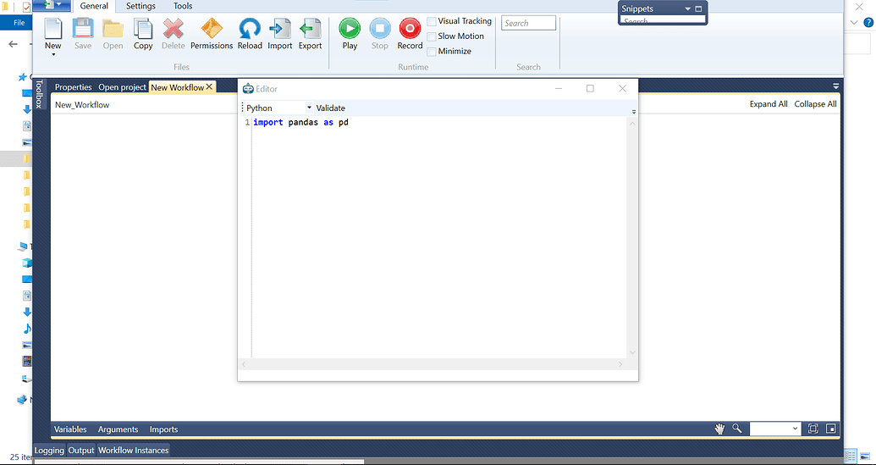Start the workflow with the green Play button

350,28
